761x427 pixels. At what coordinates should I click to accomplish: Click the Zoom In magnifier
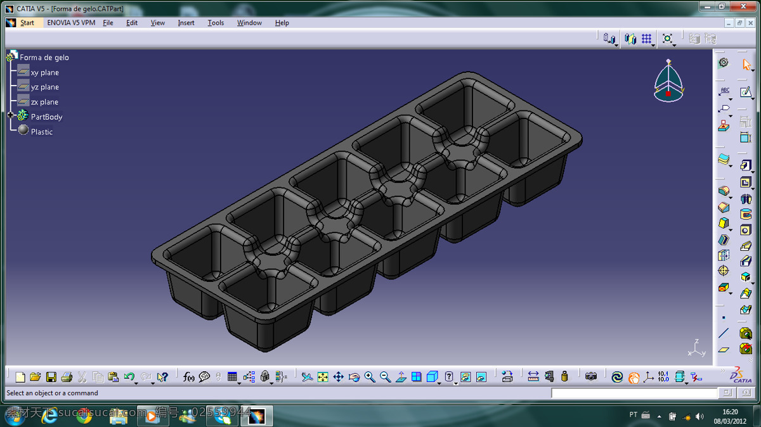[x=370, y=377]
